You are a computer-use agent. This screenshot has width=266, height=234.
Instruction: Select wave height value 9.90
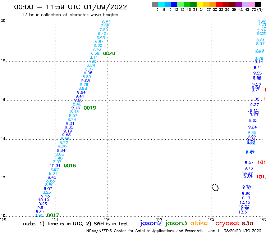pyautogui.click(x=246, y=194)
